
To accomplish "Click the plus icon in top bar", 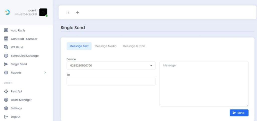I will [77, 13].
